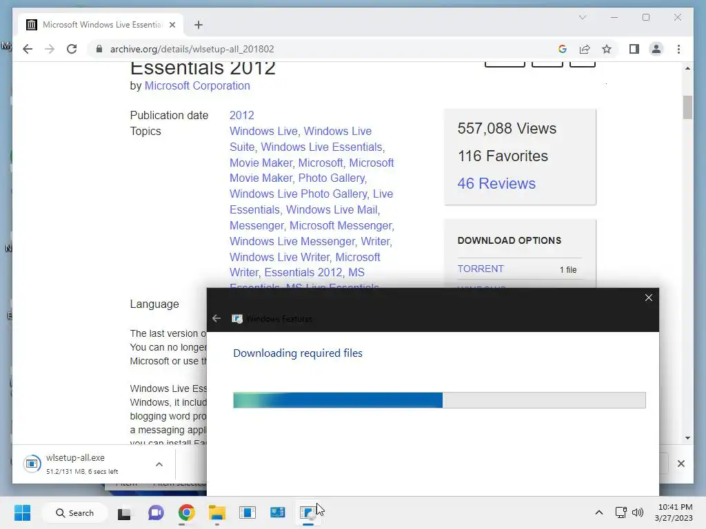Screen dimensions: 706x529
Task: Close the Microsoft Windows Live Essentials tab
Action: [x=172, y=25]
